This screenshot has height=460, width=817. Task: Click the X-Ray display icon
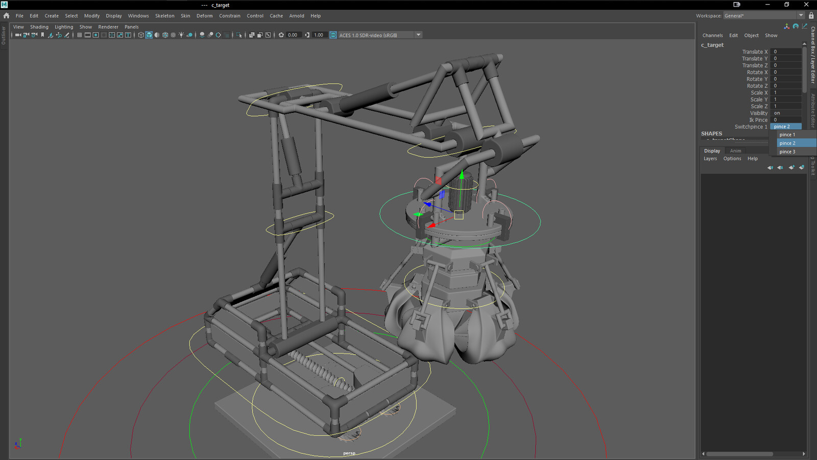[x=252, y=35]
